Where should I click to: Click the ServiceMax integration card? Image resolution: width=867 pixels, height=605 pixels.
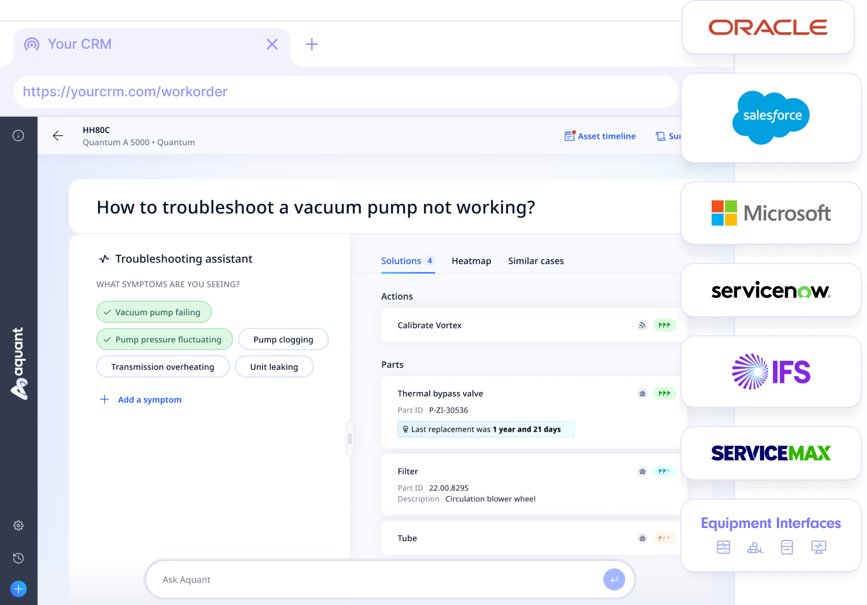pyautogui.click(x=771, y=453)
